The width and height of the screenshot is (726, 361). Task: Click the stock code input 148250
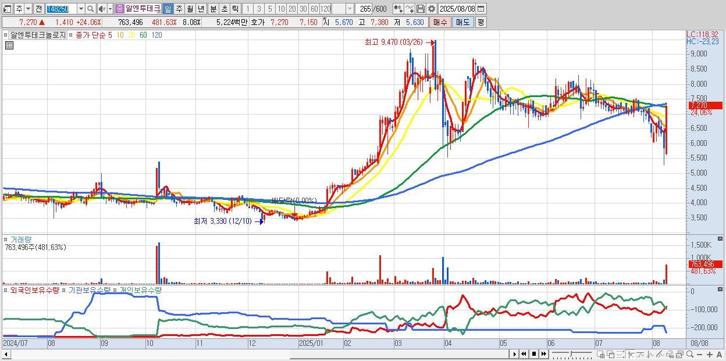click(61, 9)
